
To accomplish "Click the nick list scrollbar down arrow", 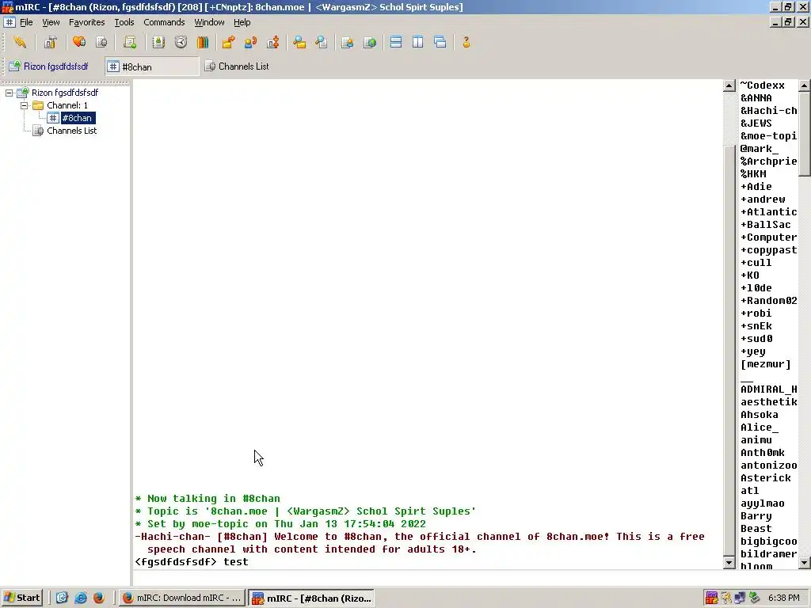I will (805, 563).
